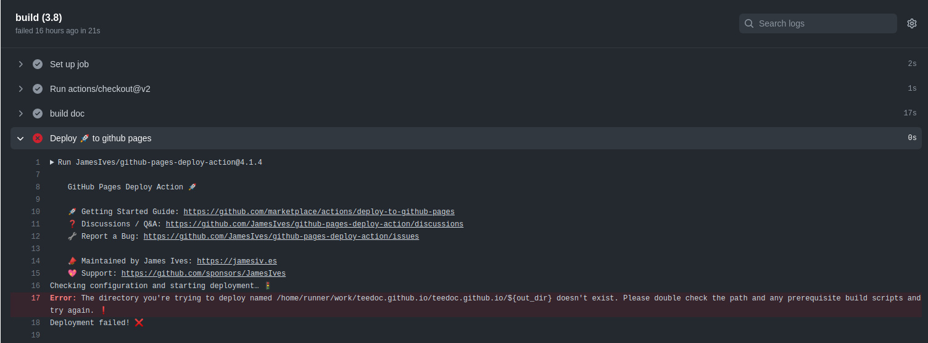Click the search magnifier icon
Viewport: 928px width, 343px height.
pos(749,23)
